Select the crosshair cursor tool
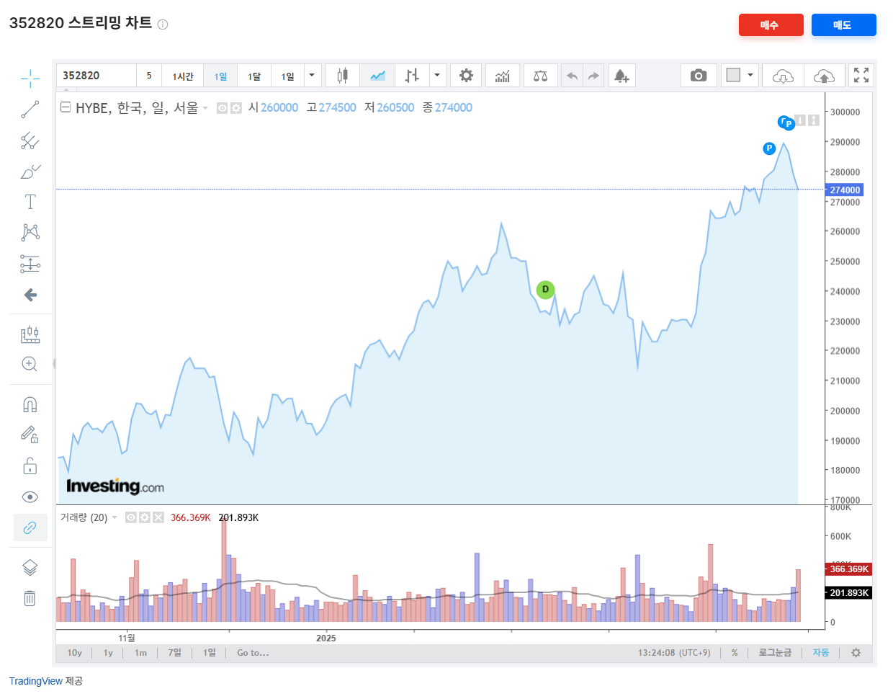This screenshot has height=699, width=893. (30, 79)
